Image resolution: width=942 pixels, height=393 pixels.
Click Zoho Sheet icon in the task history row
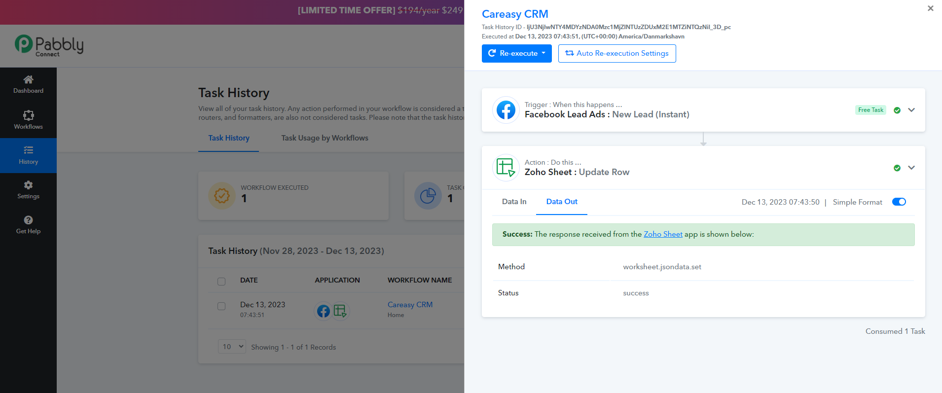click(x=340, y=311)
